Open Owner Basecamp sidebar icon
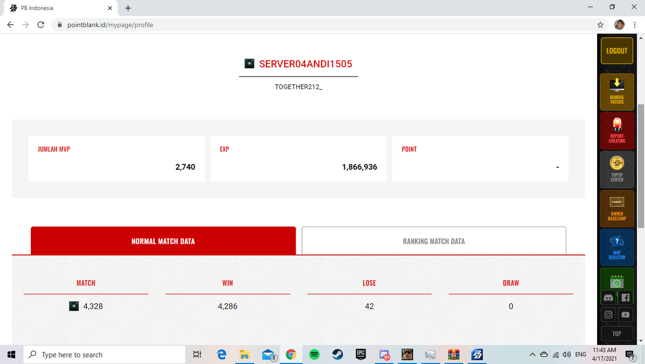 point(617,208)
